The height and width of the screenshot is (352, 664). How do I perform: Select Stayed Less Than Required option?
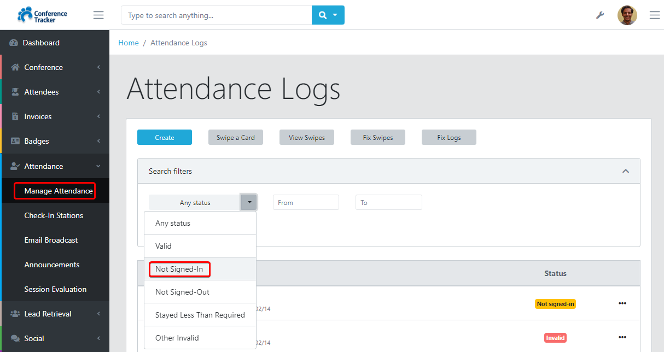200,315
